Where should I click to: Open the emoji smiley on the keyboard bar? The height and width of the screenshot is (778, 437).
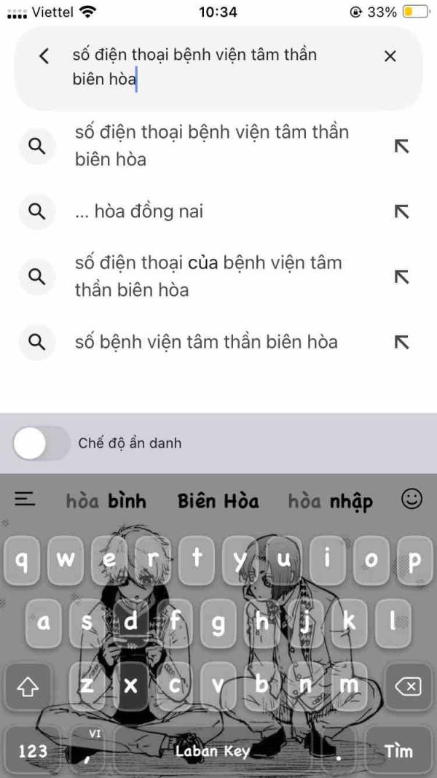coord(412,499)
